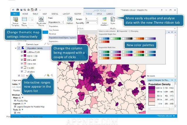Screen dimensions: 187x125
Task: Open the Color Palettes dropdown
Action: pyautogui.click(x=104, y=21)
